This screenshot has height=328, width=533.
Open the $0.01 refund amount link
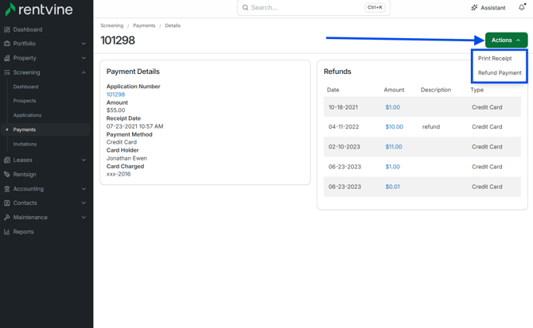(x=393, y=187)
